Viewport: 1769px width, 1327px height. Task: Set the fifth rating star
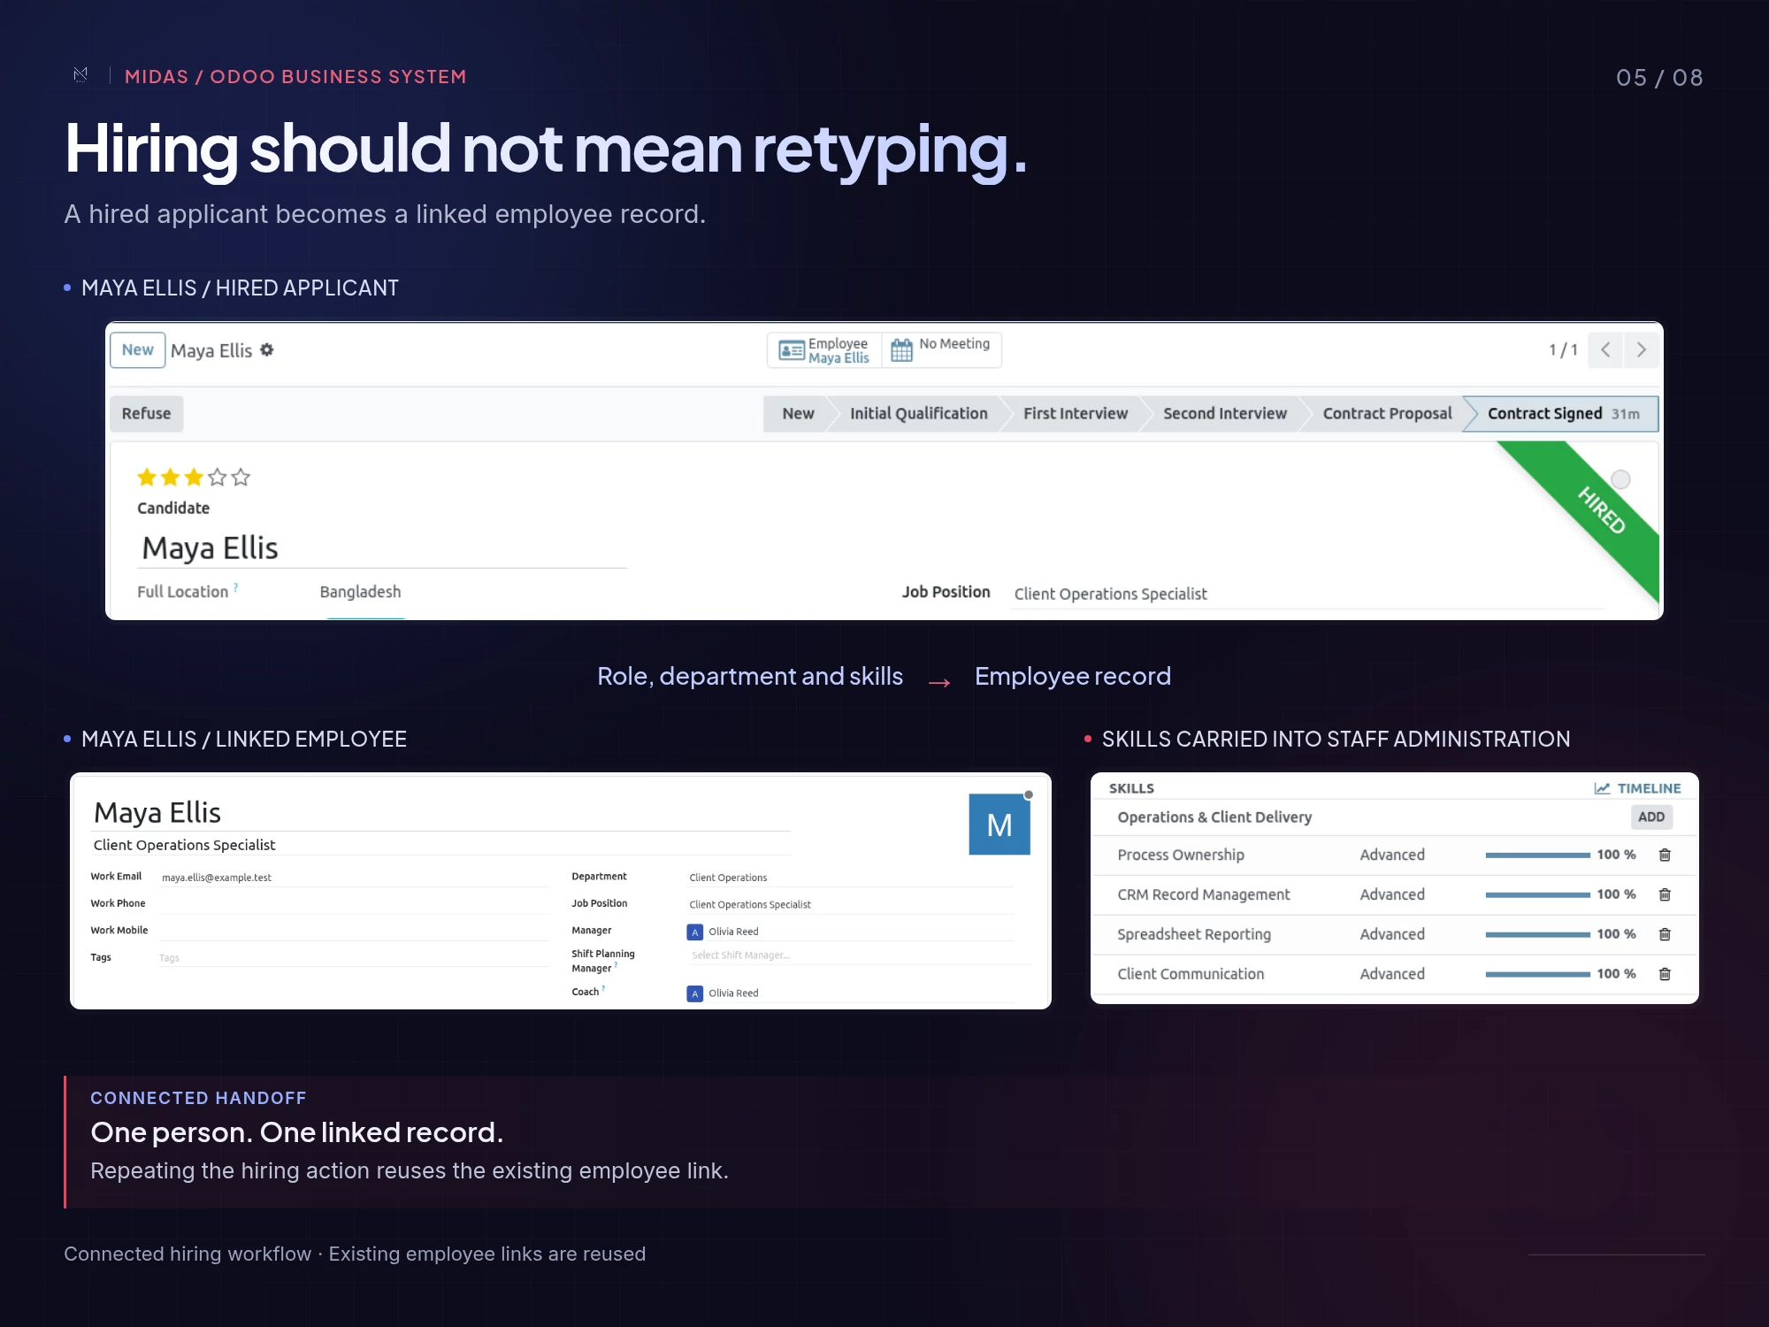click(x=241, y=478)
